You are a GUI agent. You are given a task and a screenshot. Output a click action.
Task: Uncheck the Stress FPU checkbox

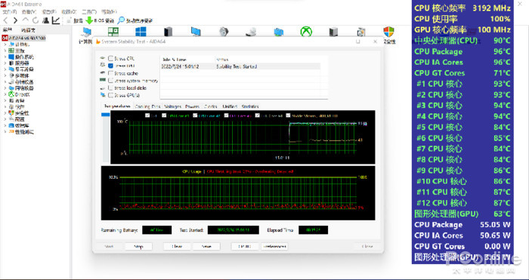coord(110,66)
